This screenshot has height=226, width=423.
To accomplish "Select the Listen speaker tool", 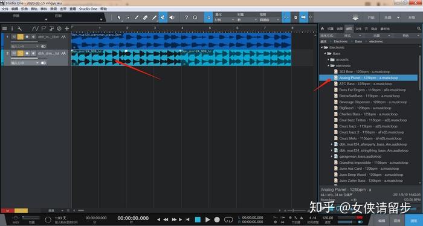I will [x=172, y=18].
